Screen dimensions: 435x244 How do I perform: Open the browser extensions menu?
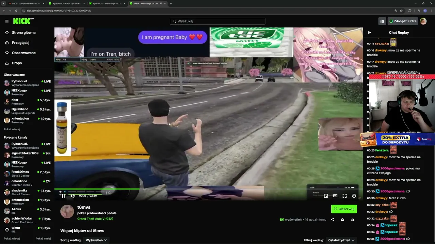pyautogui.click(x=410, y=11)
